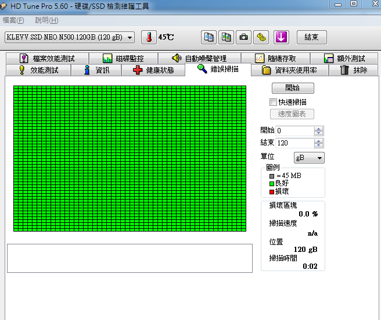Screen dimensions: 381x320
Task: Switch to the 效能測試 tab
Action: pos(39,70)
